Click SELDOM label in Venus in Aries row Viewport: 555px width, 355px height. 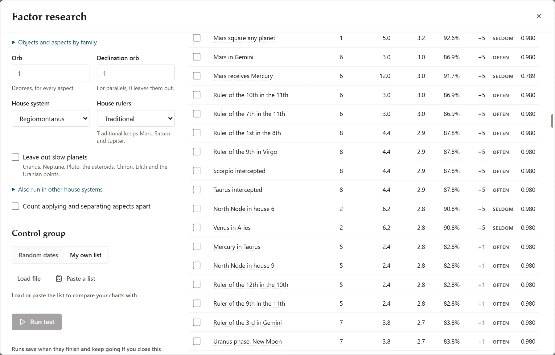coord(503,228)
